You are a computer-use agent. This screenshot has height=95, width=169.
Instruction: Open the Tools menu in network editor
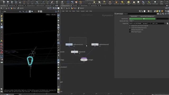pos(78,11)
